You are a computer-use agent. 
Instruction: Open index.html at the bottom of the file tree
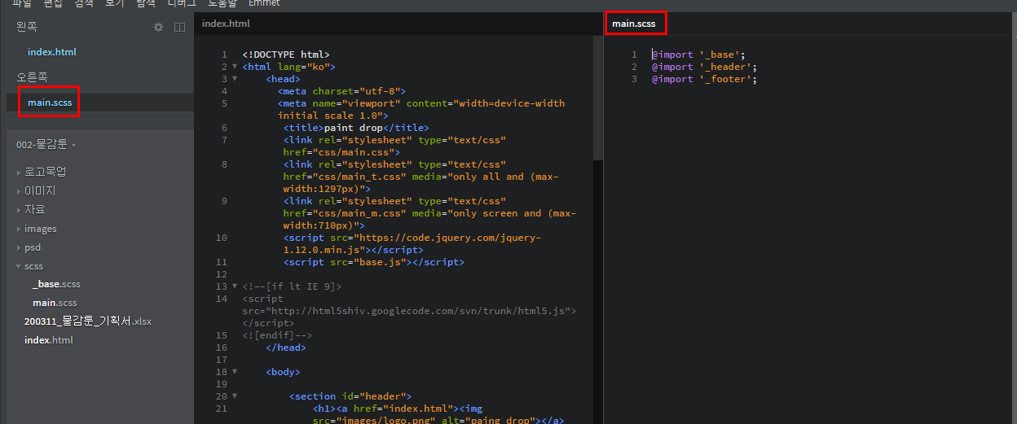pyautogui.click(x=49, y=340)
